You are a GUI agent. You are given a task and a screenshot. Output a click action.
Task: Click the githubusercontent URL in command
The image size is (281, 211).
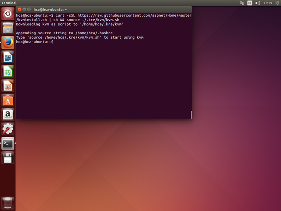pos(134,15)
